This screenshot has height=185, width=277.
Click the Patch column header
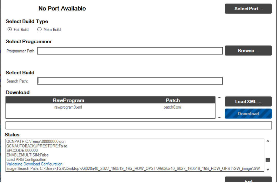(173, 100)
